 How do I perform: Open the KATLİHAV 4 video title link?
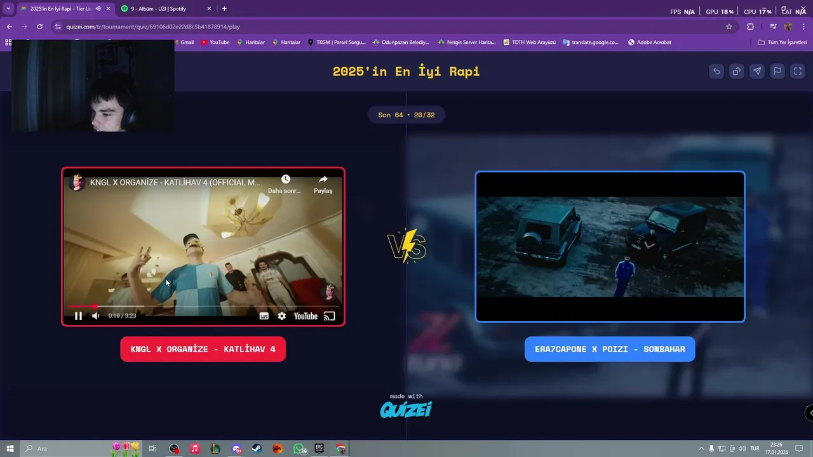(175, 182)
